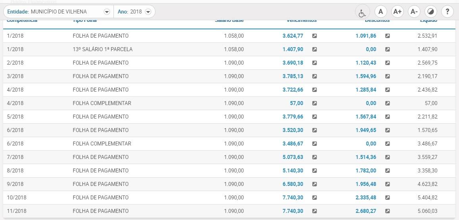Open vencimentos details icon for 3.486,67
Screen dimensions: 459x220
click(x=314, y=143)
